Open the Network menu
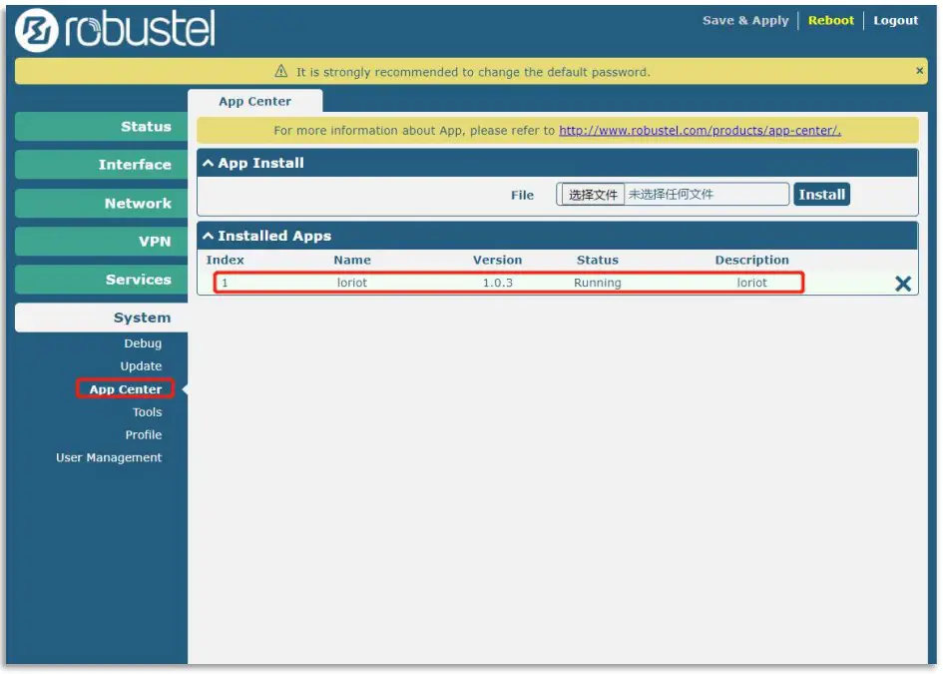This screenshot has width=943, height=674. 101,204
